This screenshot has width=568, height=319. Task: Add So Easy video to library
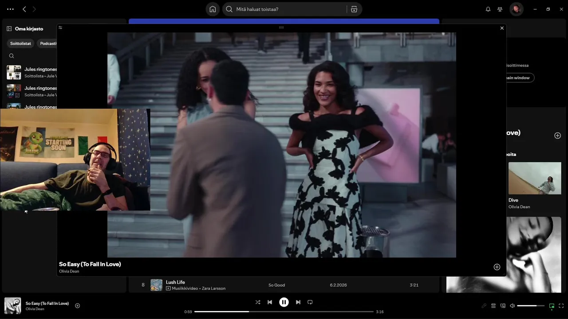(x=497, y=267)
